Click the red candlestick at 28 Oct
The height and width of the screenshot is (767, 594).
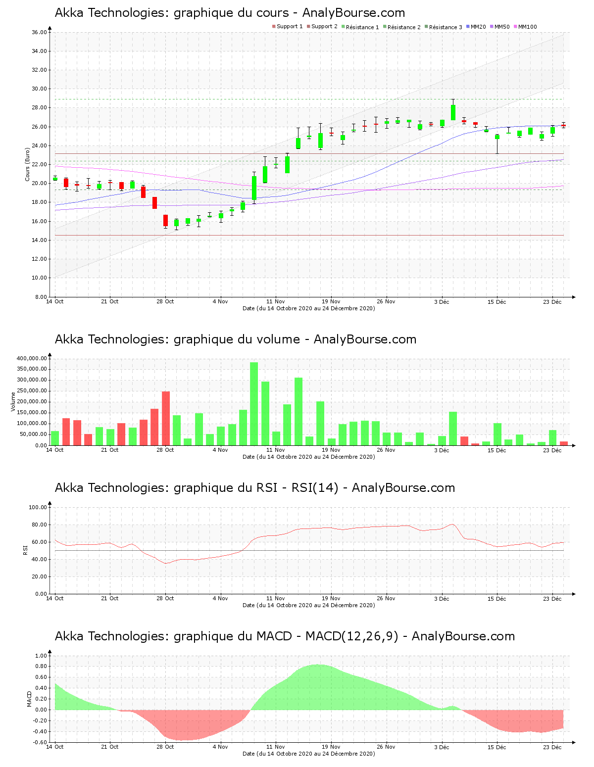point(166,221)
